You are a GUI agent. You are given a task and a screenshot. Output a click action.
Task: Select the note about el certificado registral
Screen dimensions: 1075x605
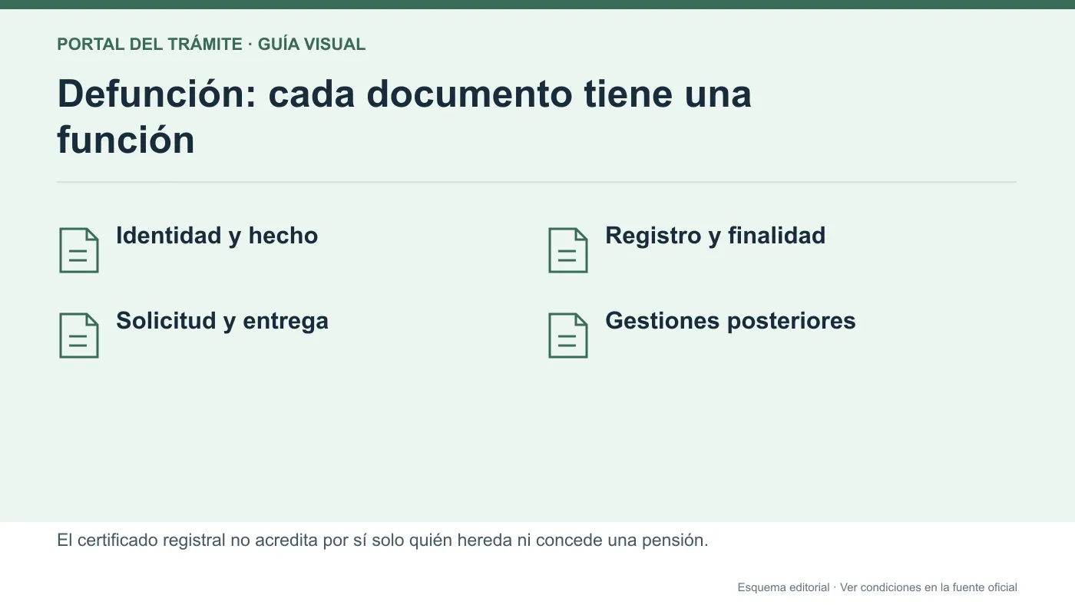(382, 541)
